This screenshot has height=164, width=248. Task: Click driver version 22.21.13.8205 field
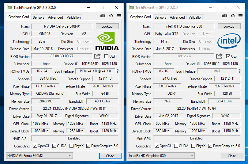coord(75,109)
